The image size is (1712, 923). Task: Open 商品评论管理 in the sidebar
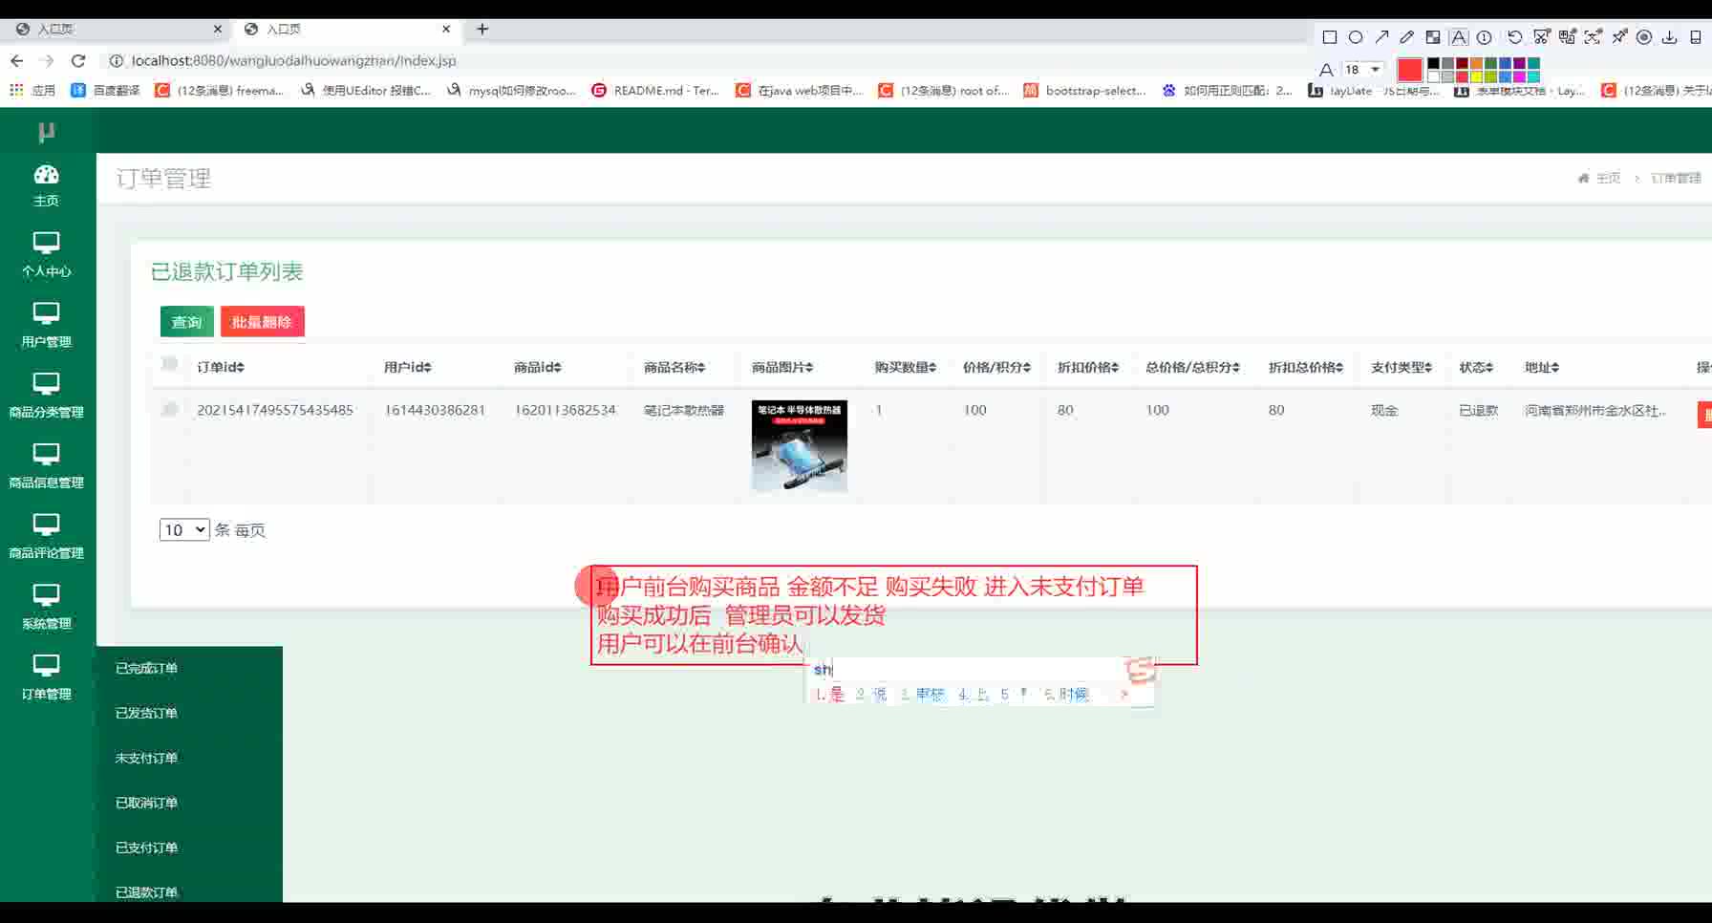pyautogui.click(x=46, y=536)
